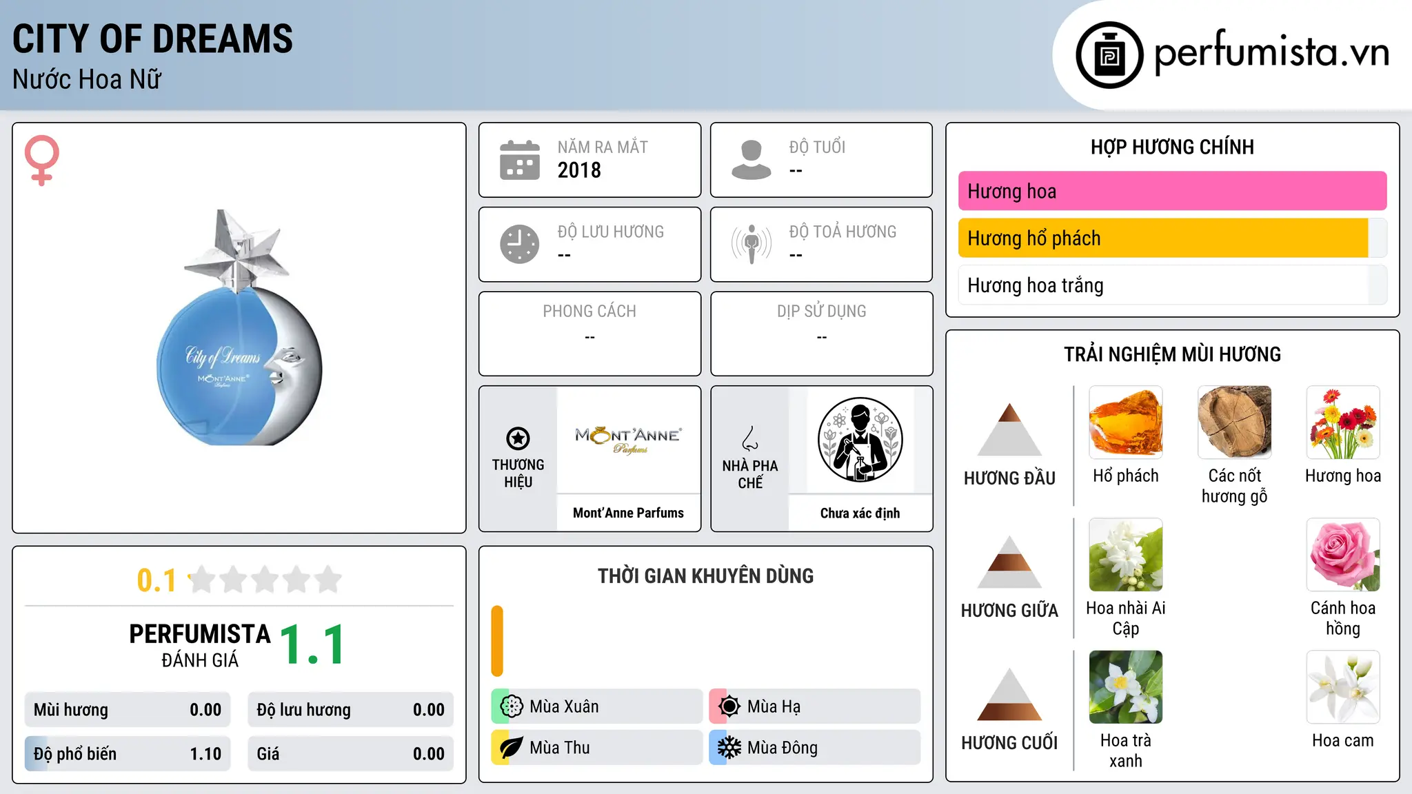Viewport: 1412px width, 794px height.
Task: Click the HỢP HƯƠNG CHÍNH heading
Action: point(1172,147)
